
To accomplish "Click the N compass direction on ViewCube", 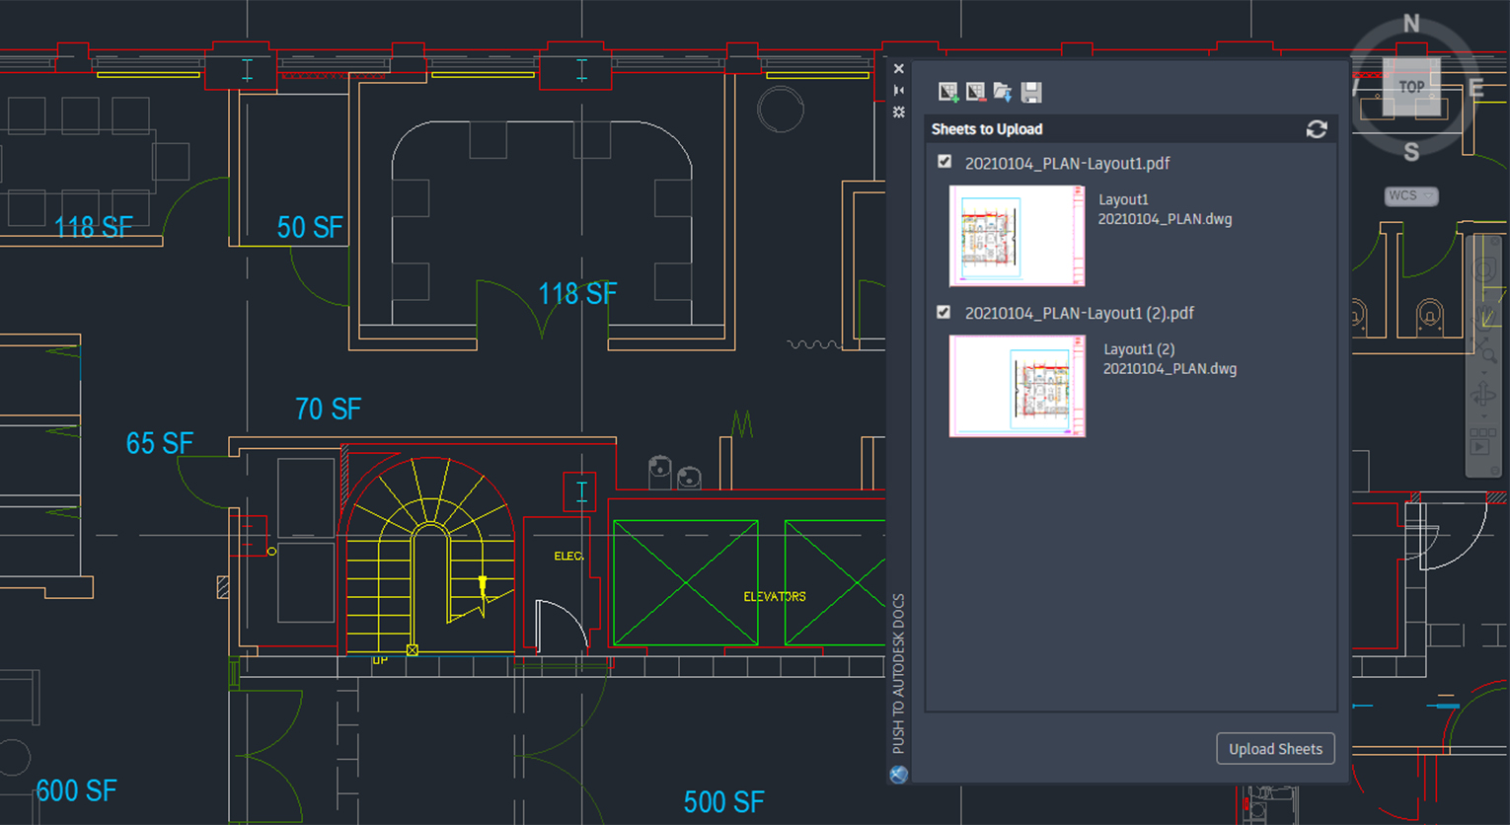I will pos(1411,24).
